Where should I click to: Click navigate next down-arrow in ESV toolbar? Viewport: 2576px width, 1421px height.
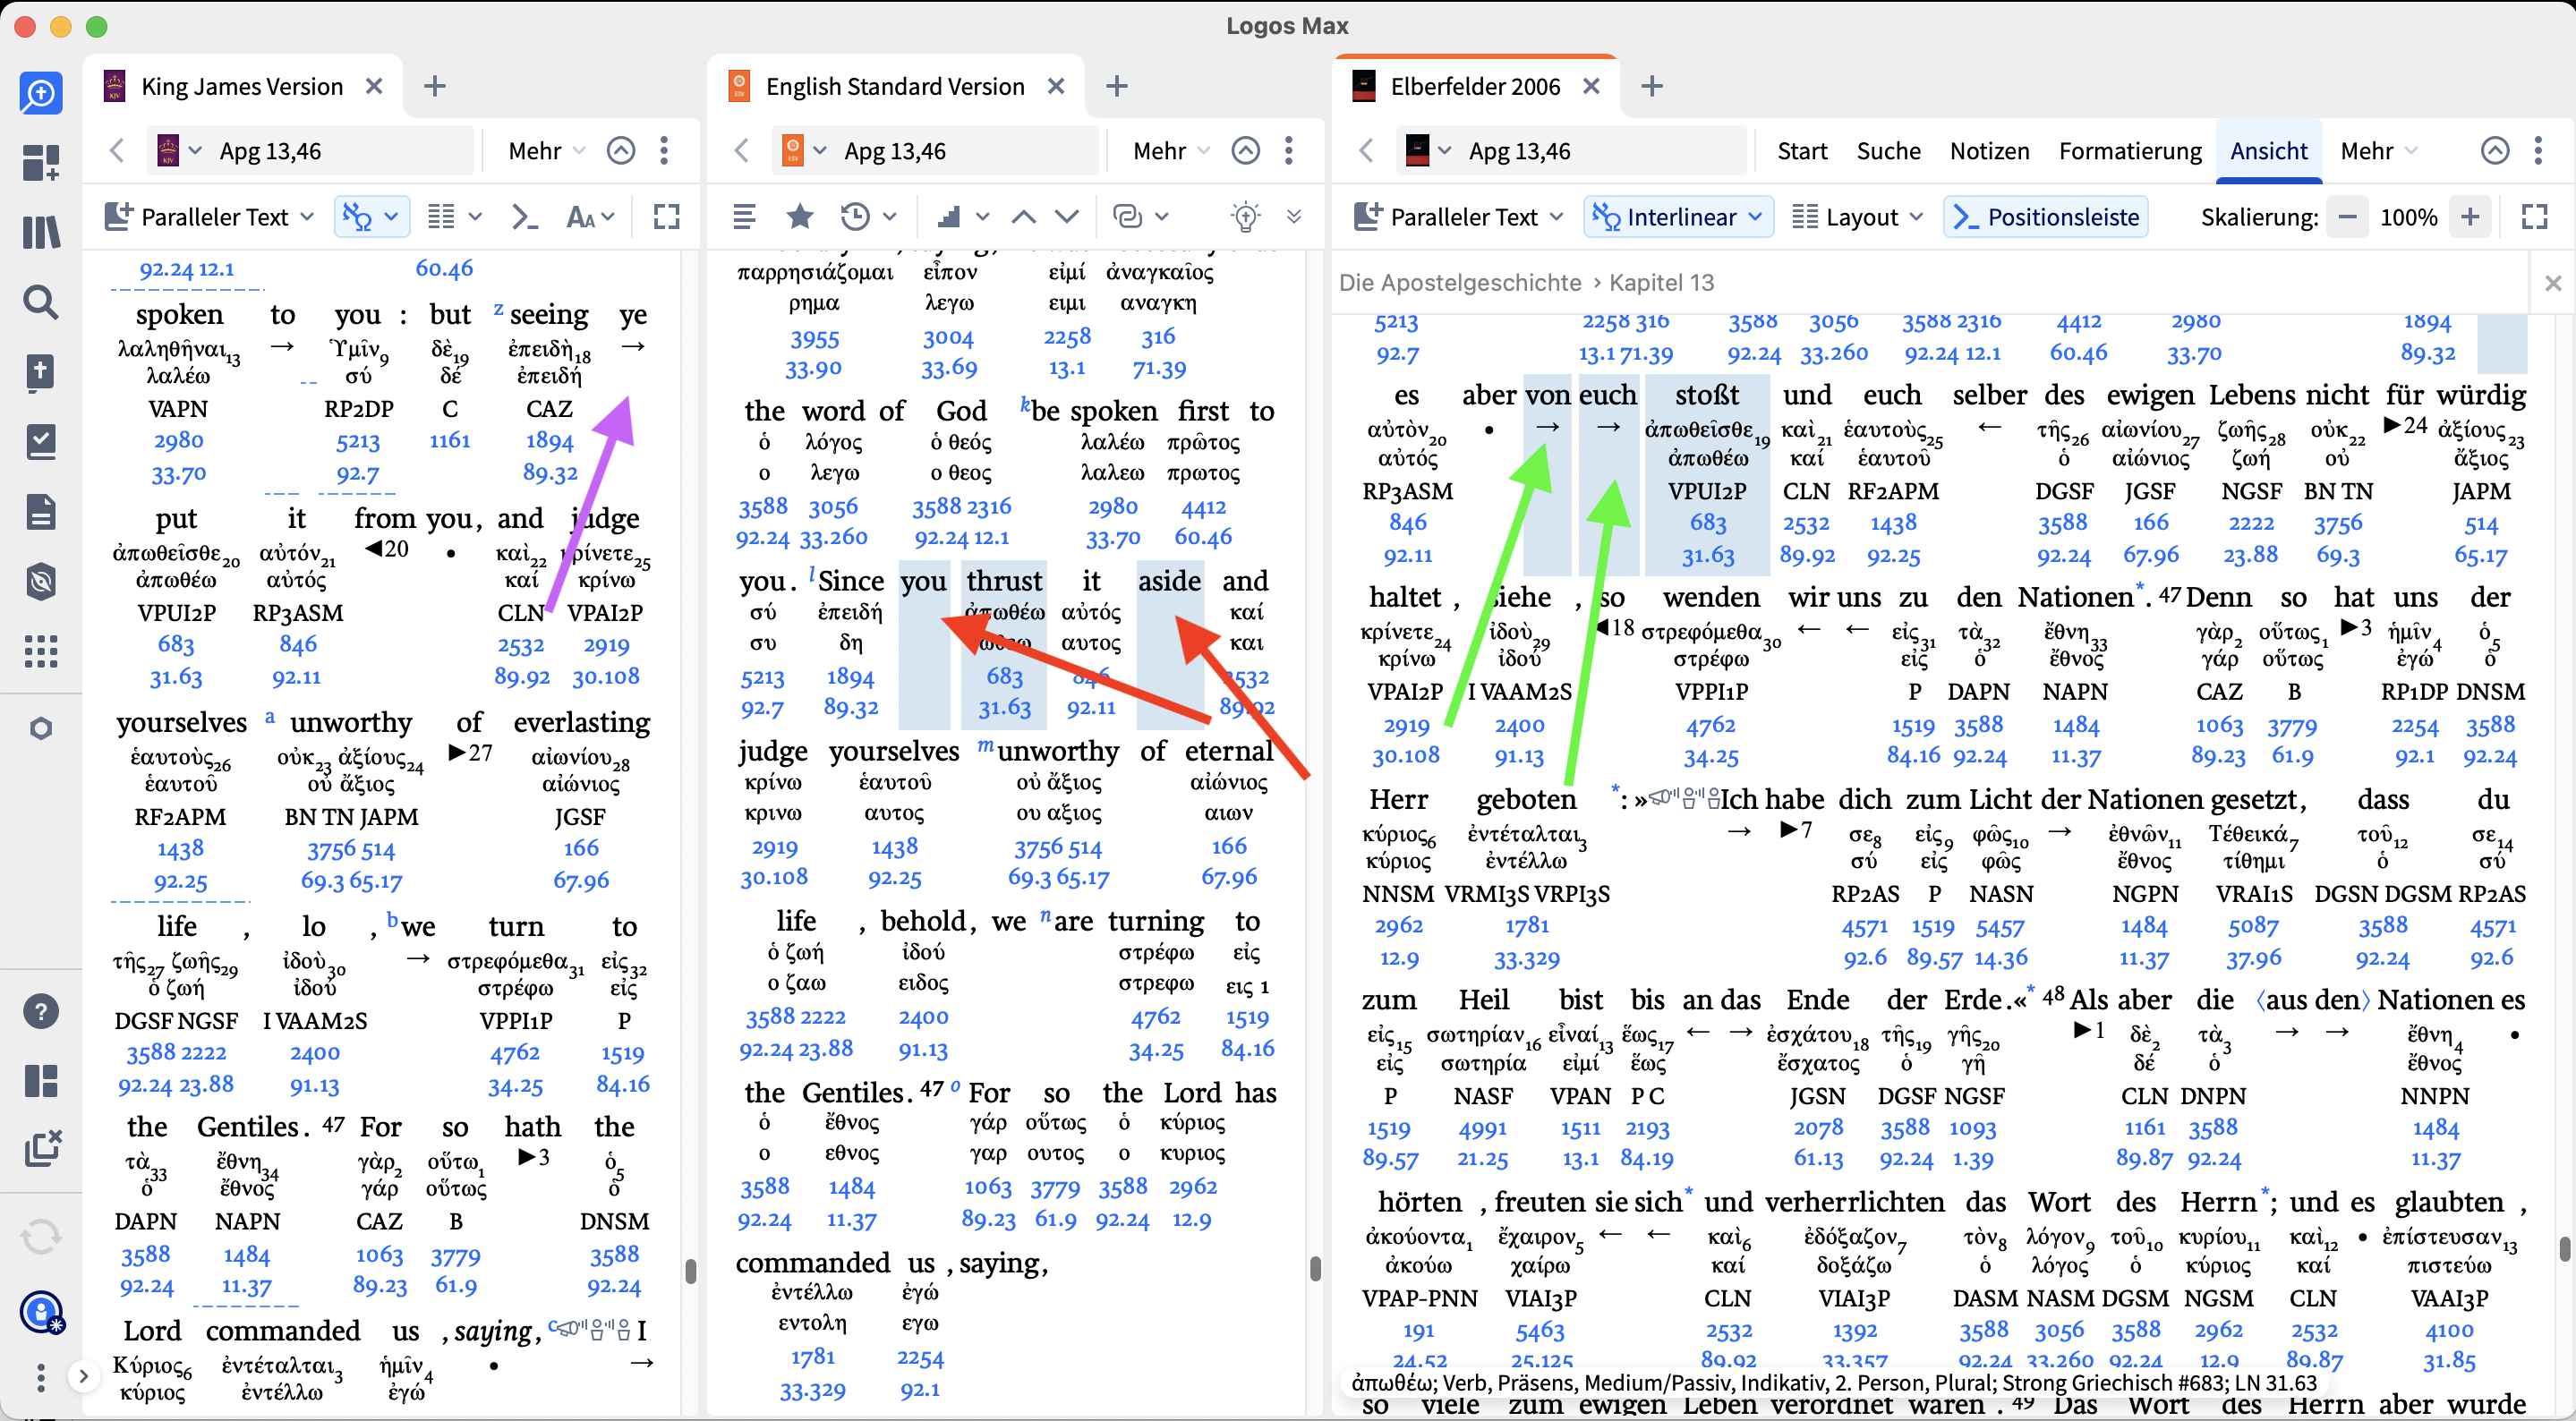[1067, 217]
